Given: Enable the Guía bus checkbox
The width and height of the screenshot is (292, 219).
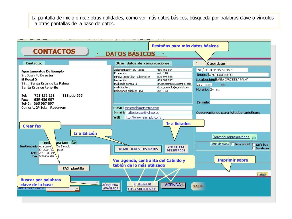Looking at the screenshot, I should (x=254, y=145).
